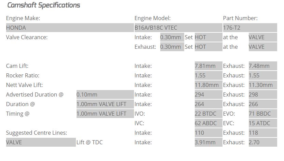This screenshot has width=284, height=161.
Task: Click the exhaust row VALVE field
Action: (263, 47)
